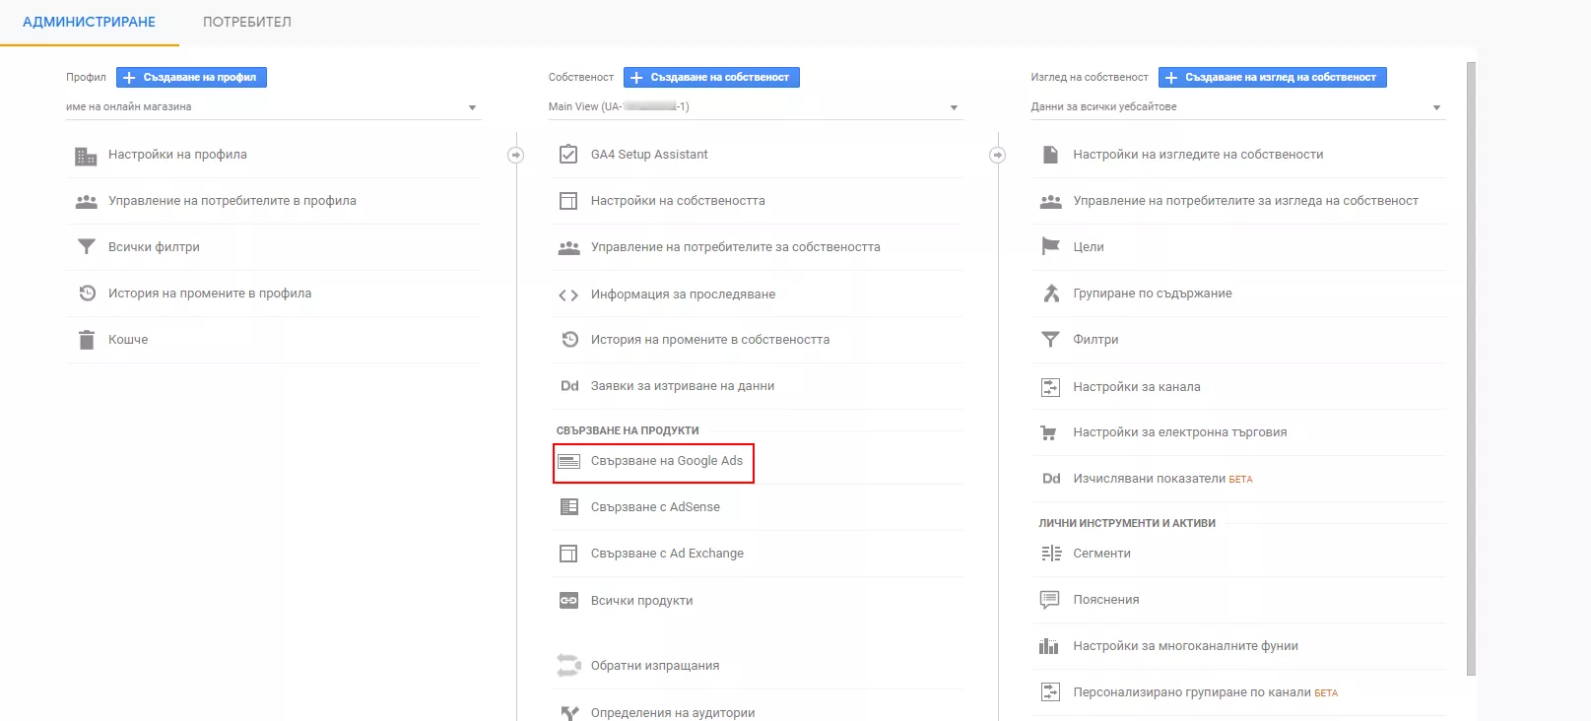Click the channel settings icon for Настройки на канала
The image size is (1591, 721).
click(1050, 387)
